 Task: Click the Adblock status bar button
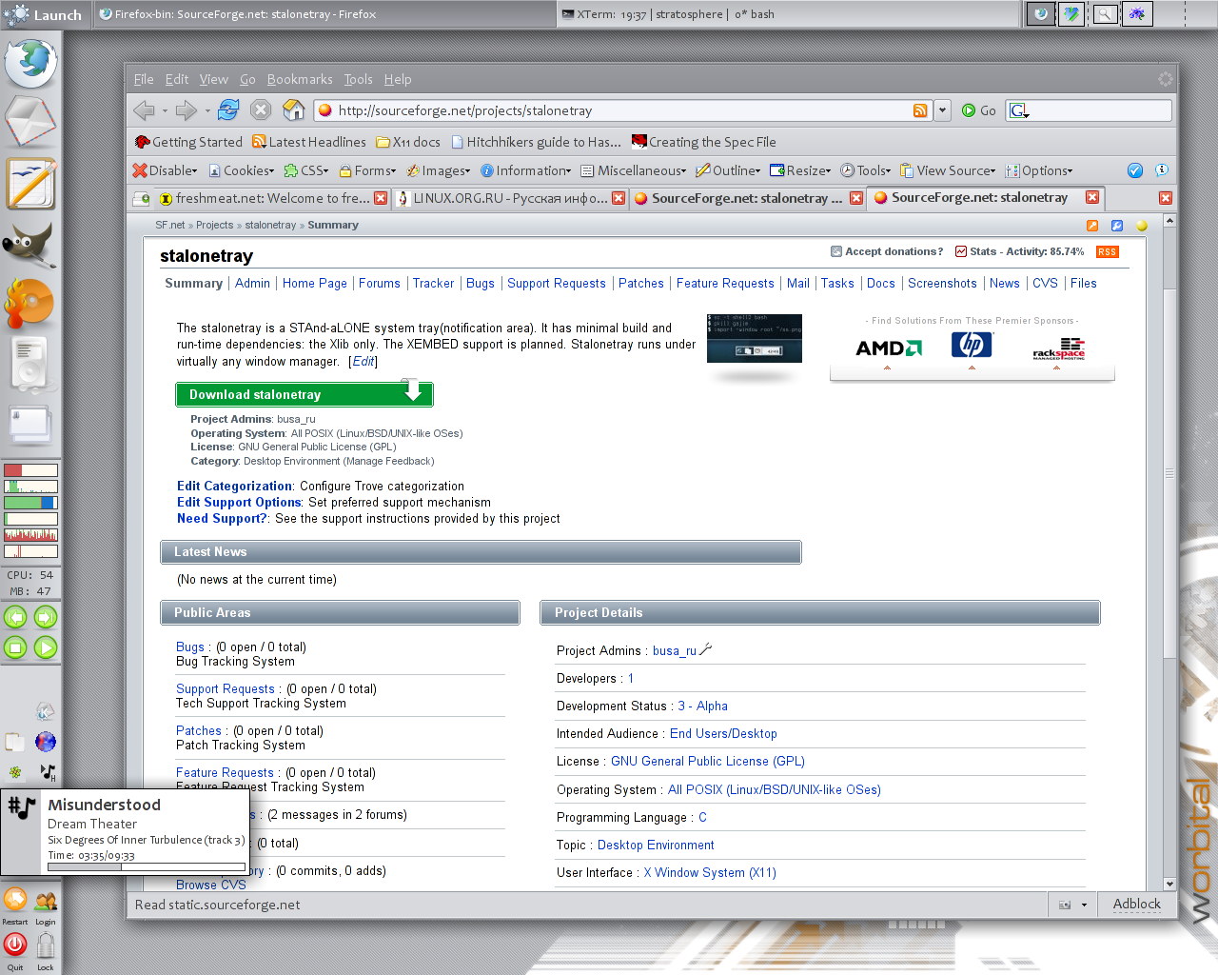[x=1137, y=904]
